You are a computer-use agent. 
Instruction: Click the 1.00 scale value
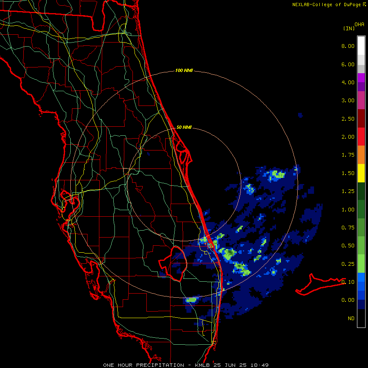click(x=348, y=210)
